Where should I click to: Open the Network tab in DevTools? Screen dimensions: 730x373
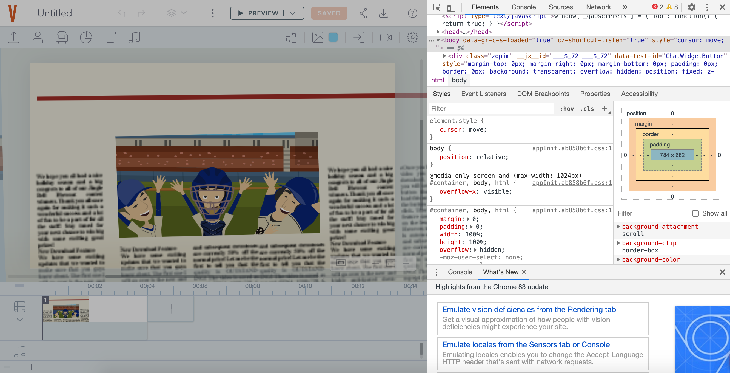[598, 7]
